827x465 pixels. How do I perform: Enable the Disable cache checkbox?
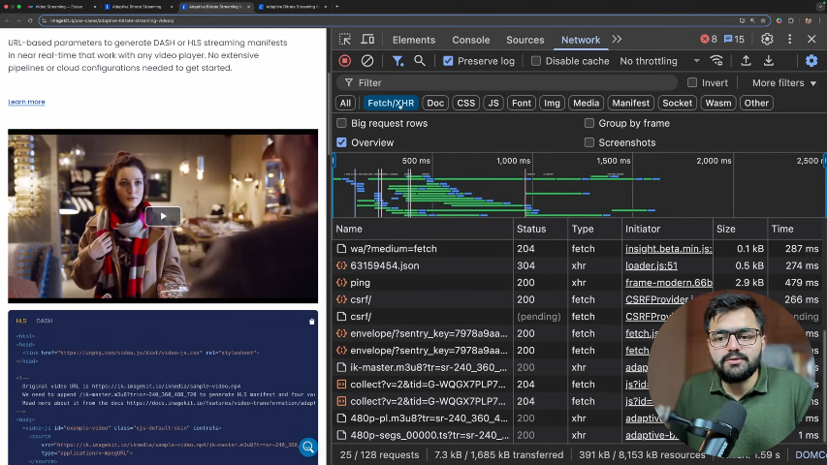[x=535, y=61]
